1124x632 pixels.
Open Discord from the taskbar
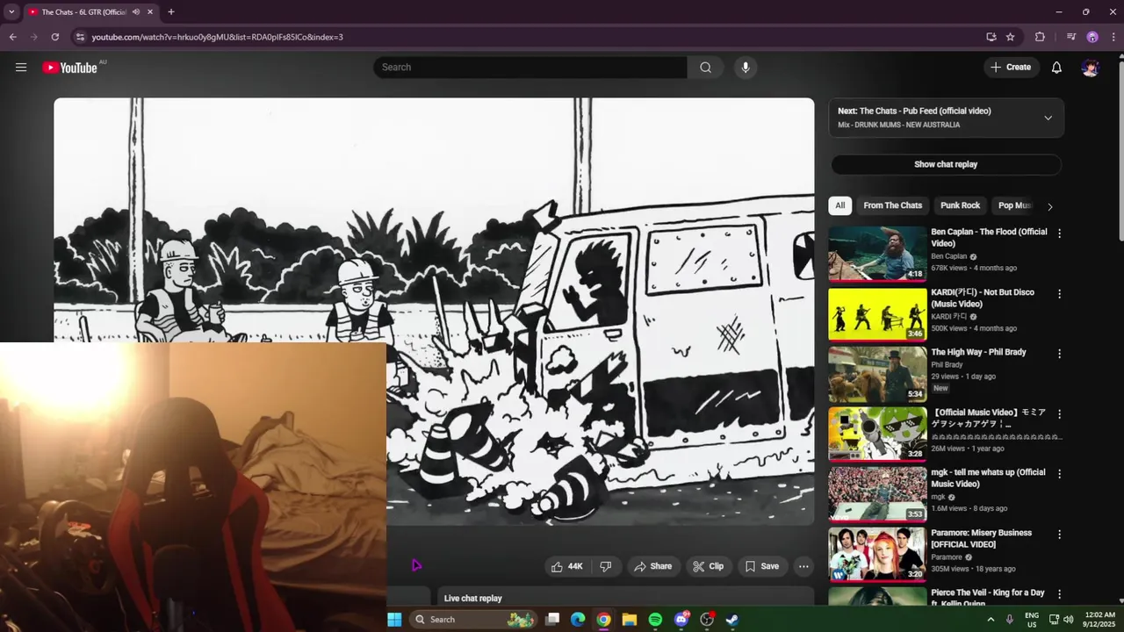pos(681,620)
